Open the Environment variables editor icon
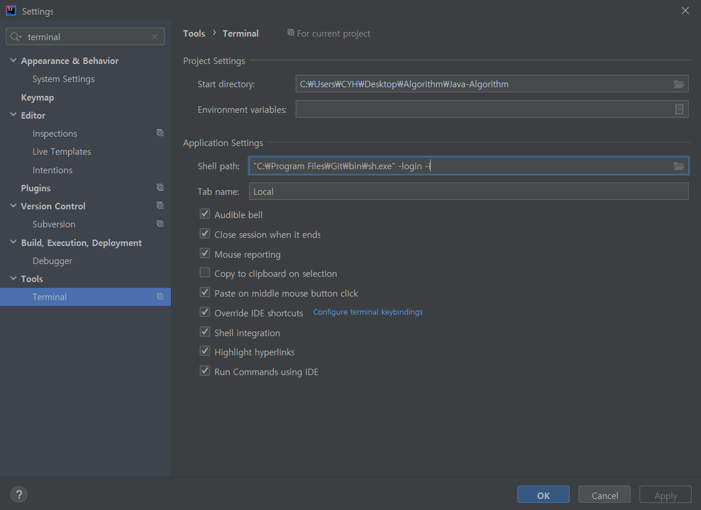Image resolution: width=701 pixels, height=510 pixels. coord(679,109)
